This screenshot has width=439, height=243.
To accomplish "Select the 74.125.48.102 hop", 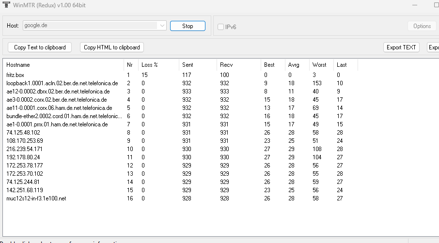I will (180, 133).
